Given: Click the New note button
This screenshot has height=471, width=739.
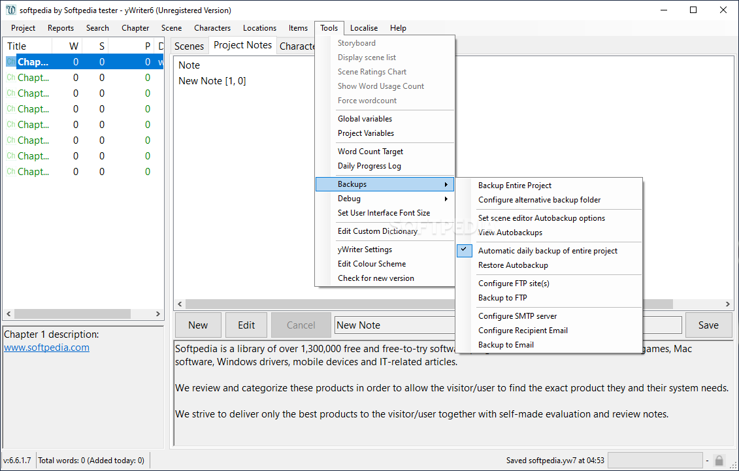Looking at the screenshot, I should point(198,325).
